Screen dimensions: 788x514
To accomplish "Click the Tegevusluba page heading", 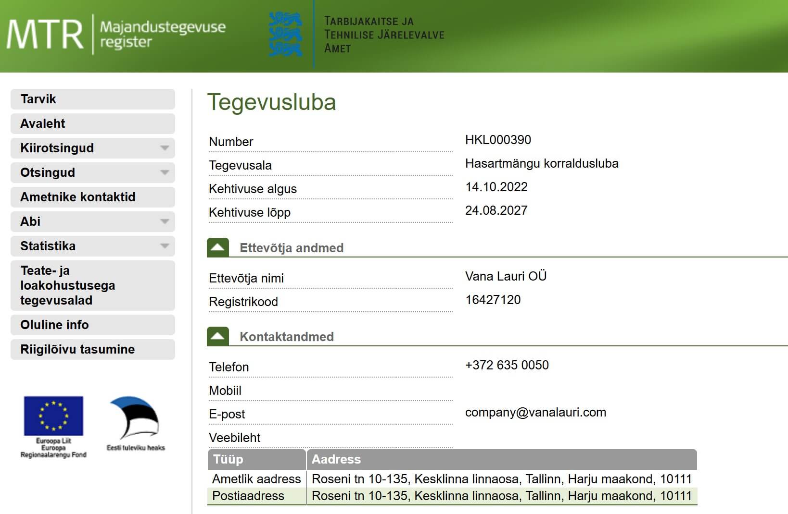I will coord(271,103).
